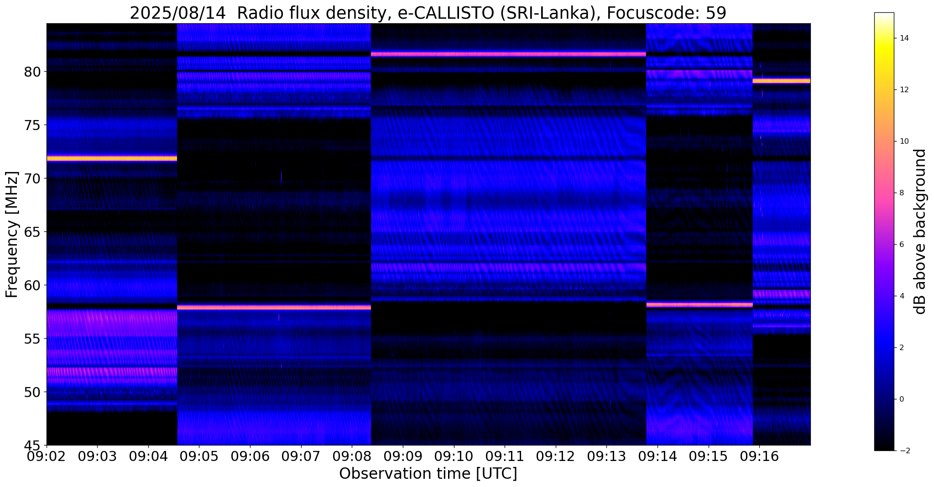Image resolution: width=934 pixels, height=487 pixels.
Task: Click the colorbar tick label 4
Action: (901, 296)
